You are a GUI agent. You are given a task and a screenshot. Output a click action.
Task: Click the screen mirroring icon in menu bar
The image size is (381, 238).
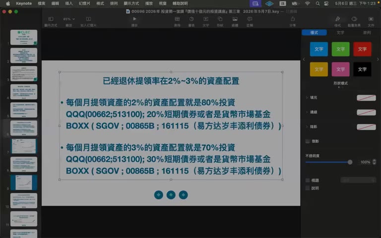point(255,3)
